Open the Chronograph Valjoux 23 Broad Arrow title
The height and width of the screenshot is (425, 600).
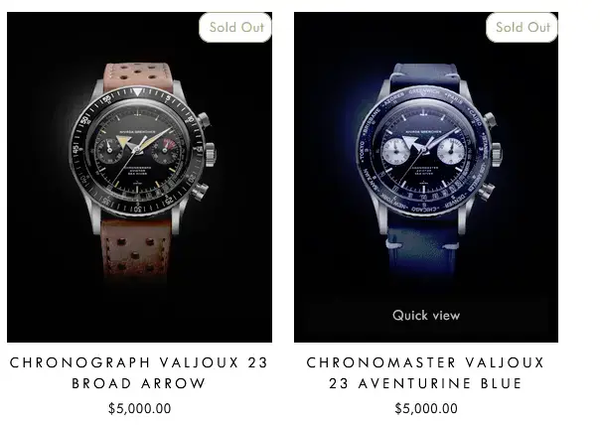point(139,372)
